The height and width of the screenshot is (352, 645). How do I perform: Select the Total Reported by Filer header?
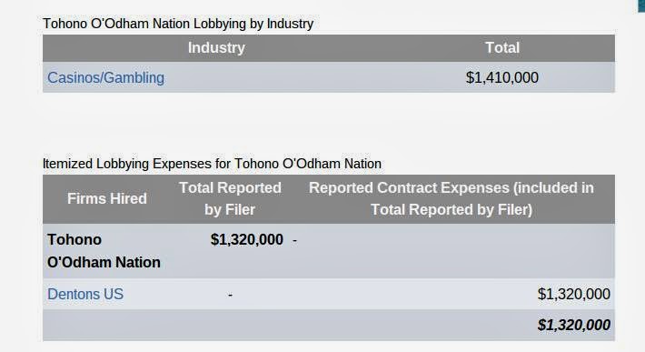point(230,199)
